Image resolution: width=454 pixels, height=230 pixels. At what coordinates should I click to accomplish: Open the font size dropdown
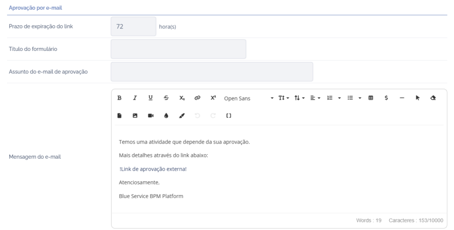click(283, 98)
